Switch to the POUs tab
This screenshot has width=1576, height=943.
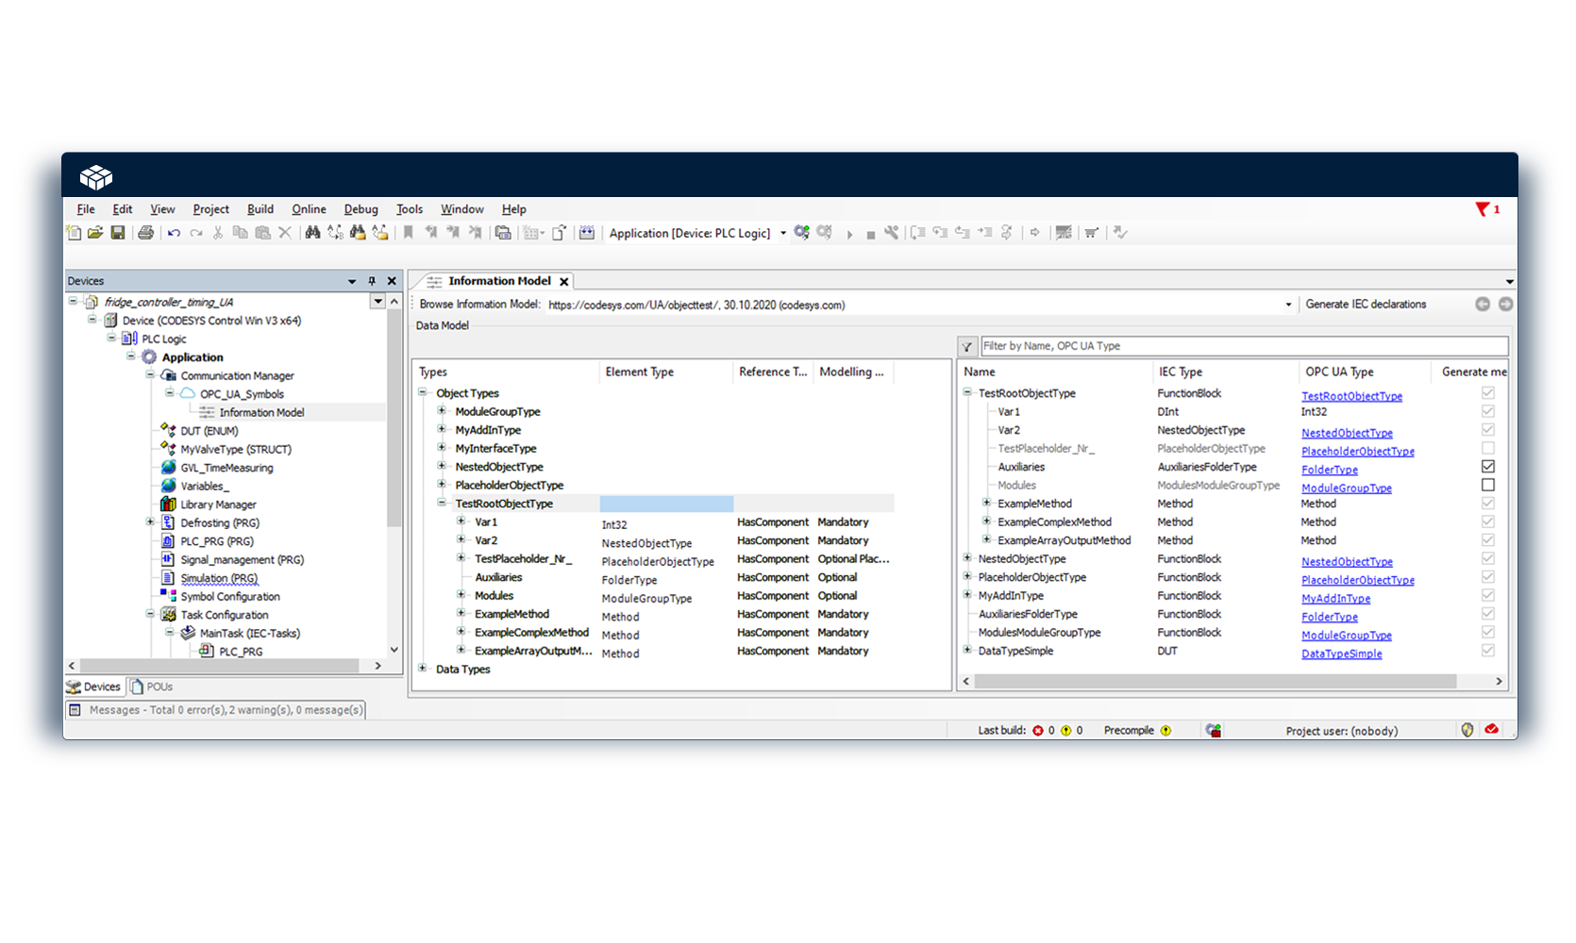[153, 687]
